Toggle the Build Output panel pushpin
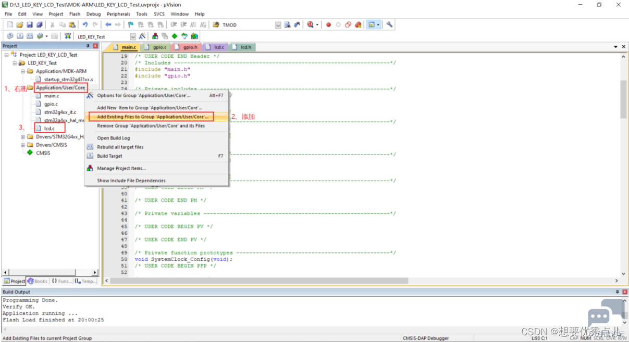 [x=618, y=292]
